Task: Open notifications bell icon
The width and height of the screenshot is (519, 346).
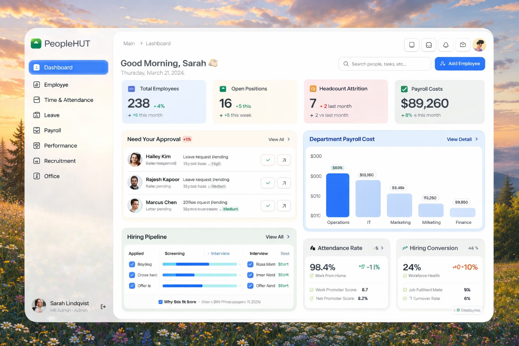Action: click(x=446, y=45)
